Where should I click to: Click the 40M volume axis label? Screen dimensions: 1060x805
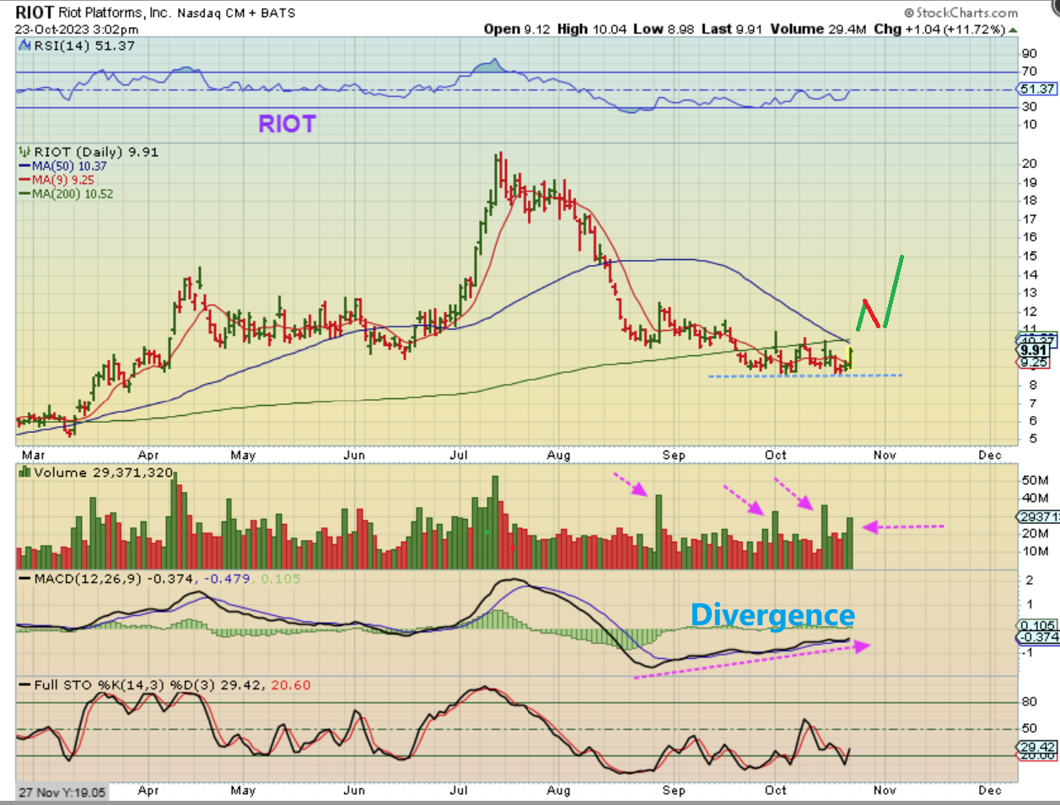[1035, 498]
